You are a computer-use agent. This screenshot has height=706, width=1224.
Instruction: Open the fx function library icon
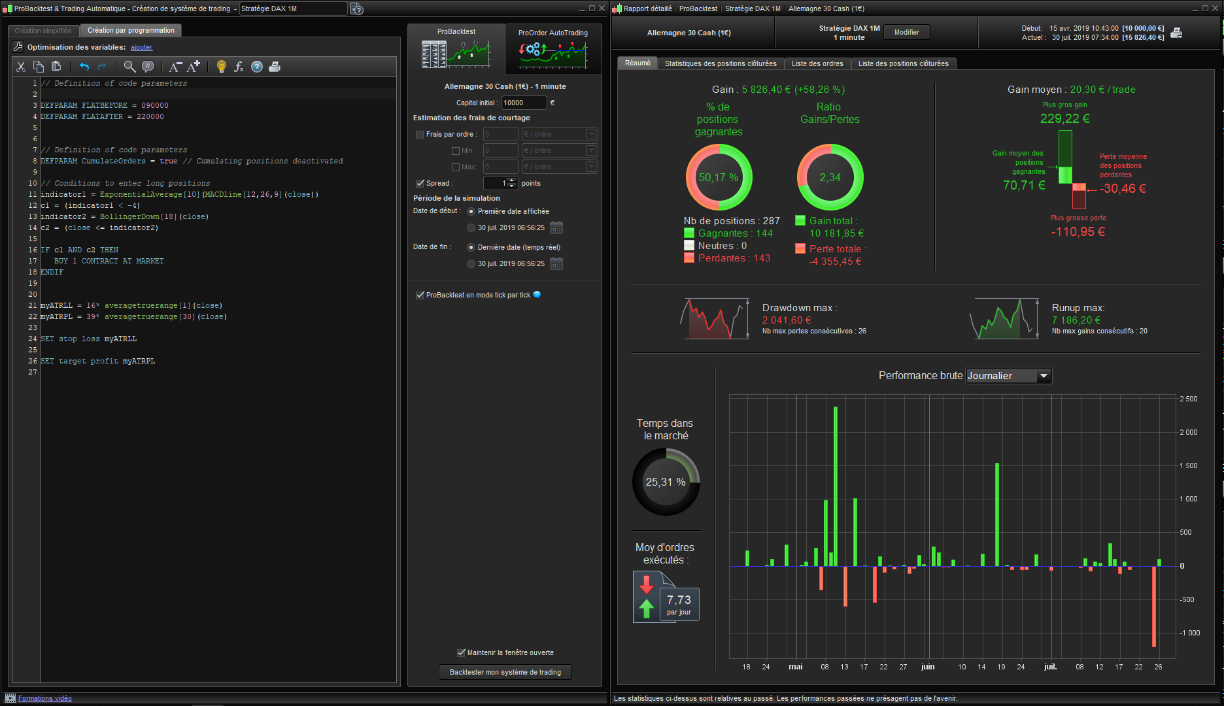click(239, 67)
